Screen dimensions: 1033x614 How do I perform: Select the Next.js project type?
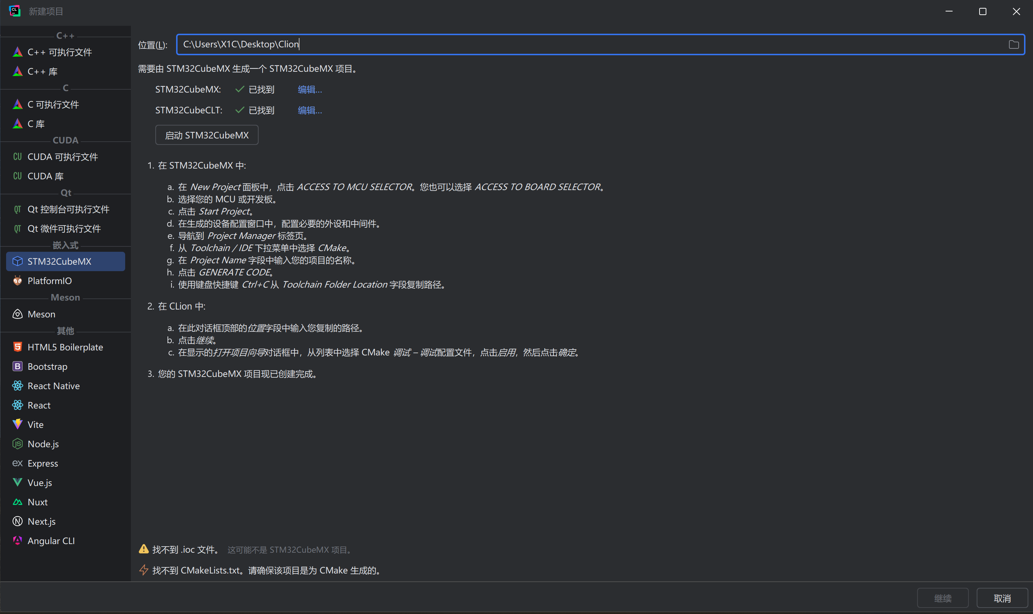tap(65, 522)
